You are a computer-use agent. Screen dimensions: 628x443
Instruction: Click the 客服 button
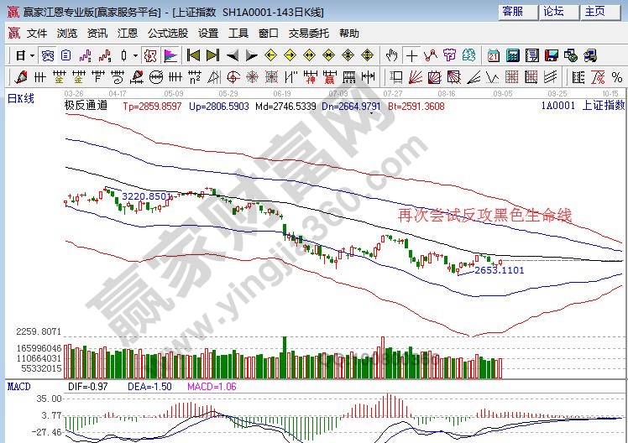coord(513,12)
